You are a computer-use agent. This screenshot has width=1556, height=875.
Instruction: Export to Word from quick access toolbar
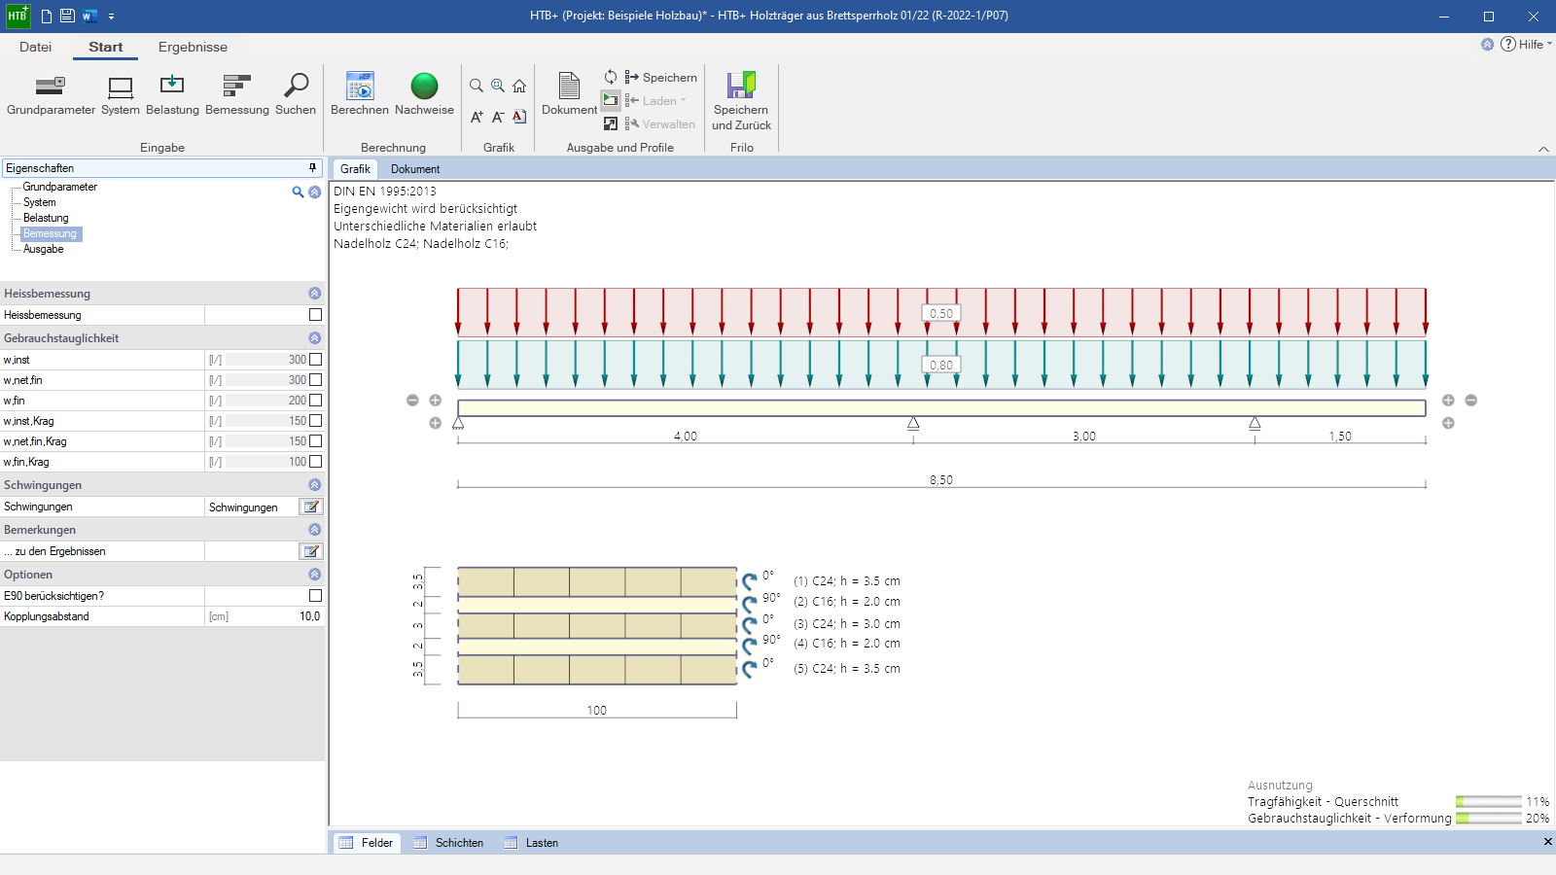[x=89, y=16]
